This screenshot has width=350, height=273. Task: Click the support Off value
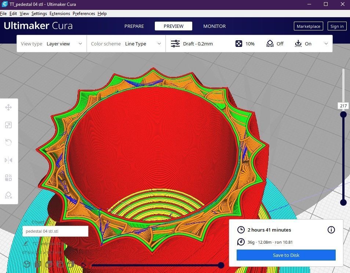point(280,44)
